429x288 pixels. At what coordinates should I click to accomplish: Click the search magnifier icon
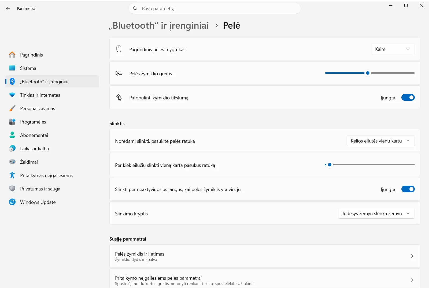(135, 9)
